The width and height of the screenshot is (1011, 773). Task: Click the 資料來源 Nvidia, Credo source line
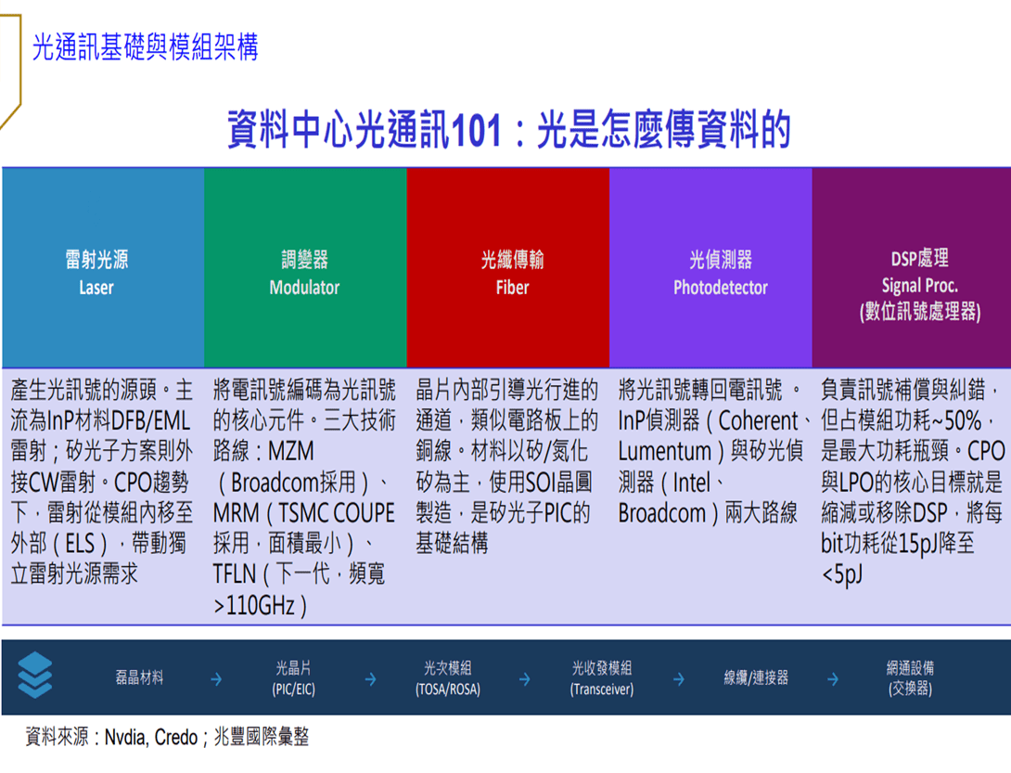(x=167, y=737)
